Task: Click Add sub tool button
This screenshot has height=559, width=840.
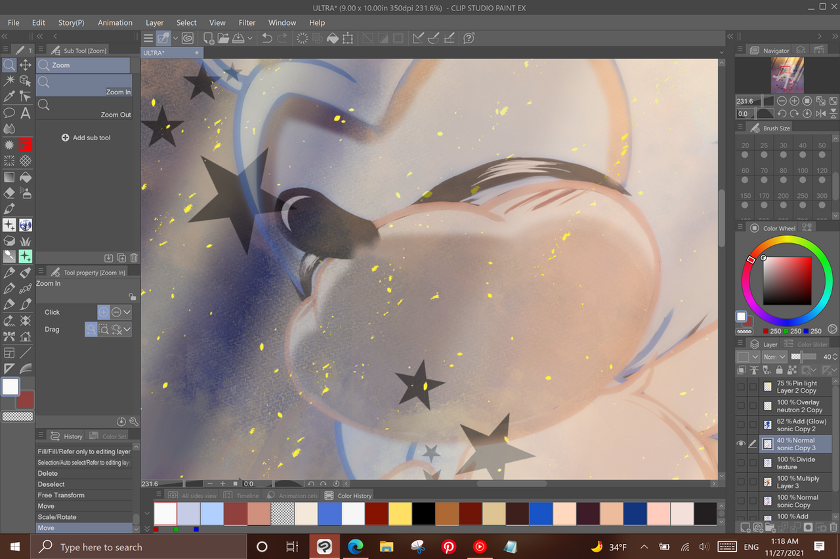Action: (86, 138)
